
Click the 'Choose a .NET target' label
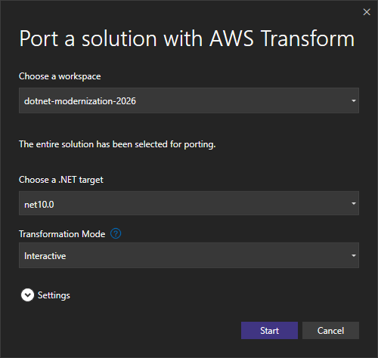[x=61, y=180]
